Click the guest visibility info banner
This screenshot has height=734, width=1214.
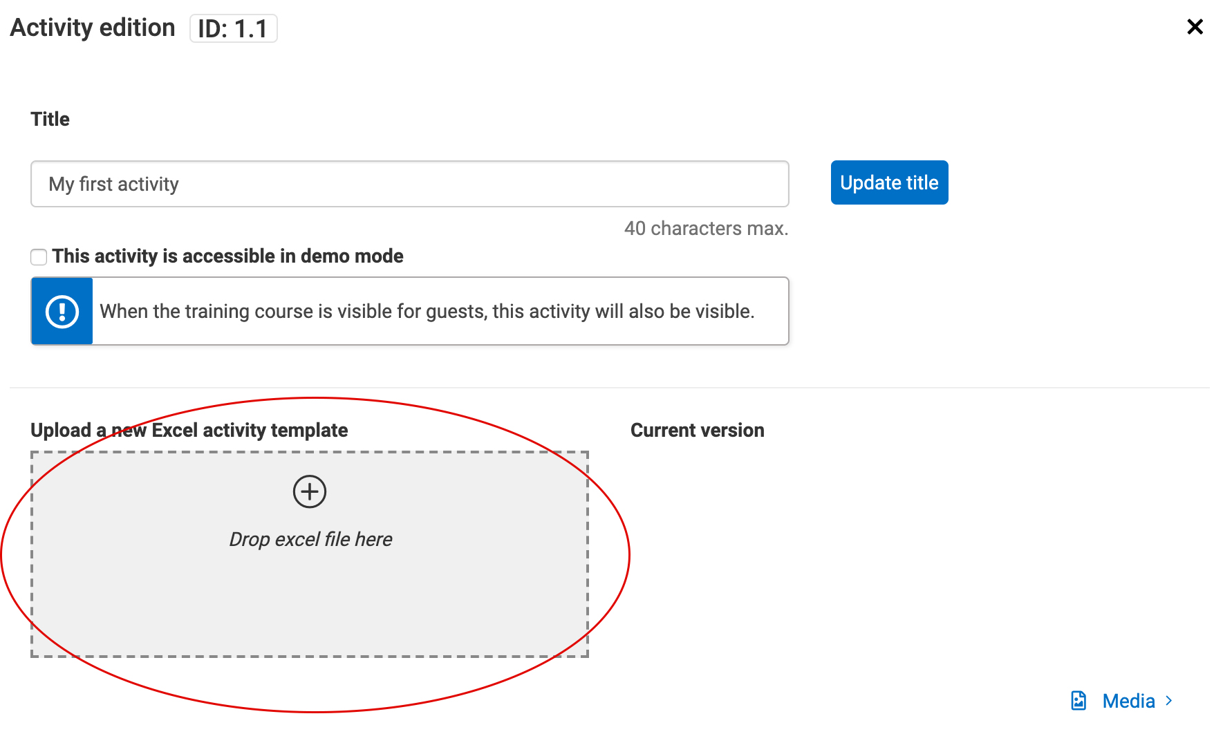pos(427,311)
